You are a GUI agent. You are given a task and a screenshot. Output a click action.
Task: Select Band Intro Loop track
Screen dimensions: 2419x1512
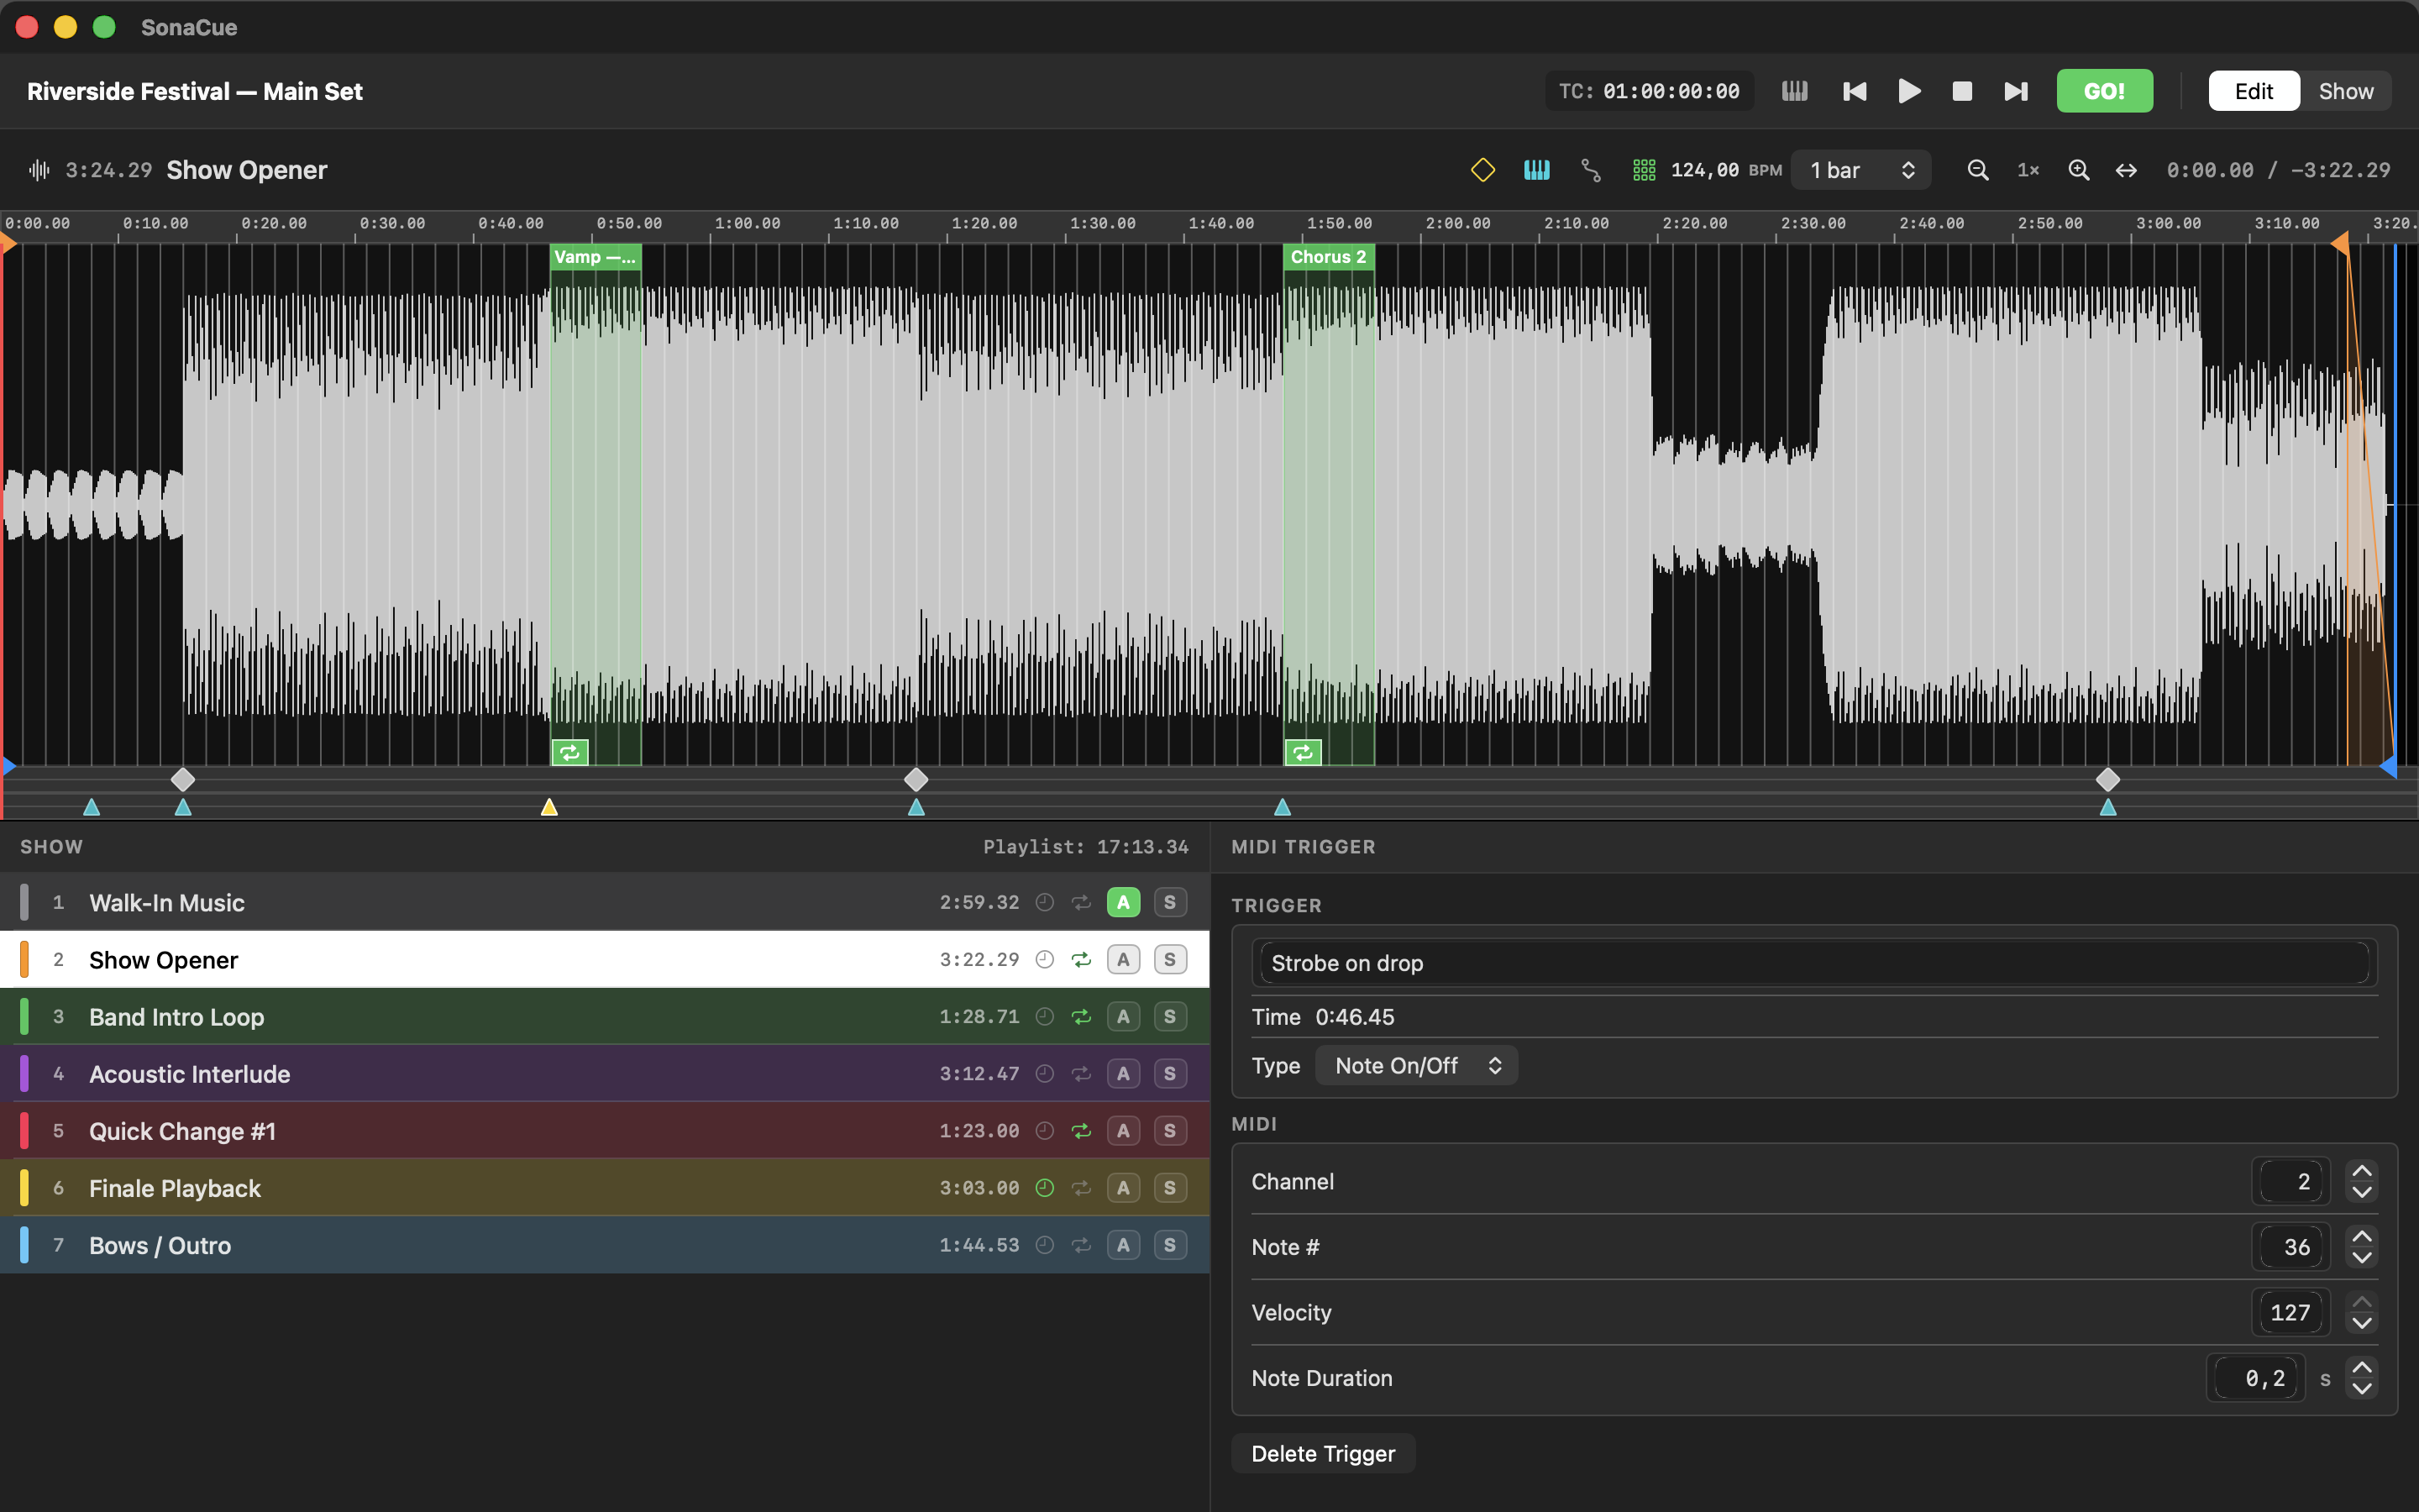point(605,1017)
